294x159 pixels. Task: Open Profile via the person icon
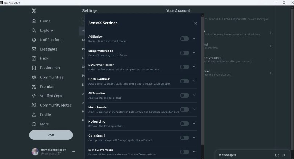(x=34, y=115)
